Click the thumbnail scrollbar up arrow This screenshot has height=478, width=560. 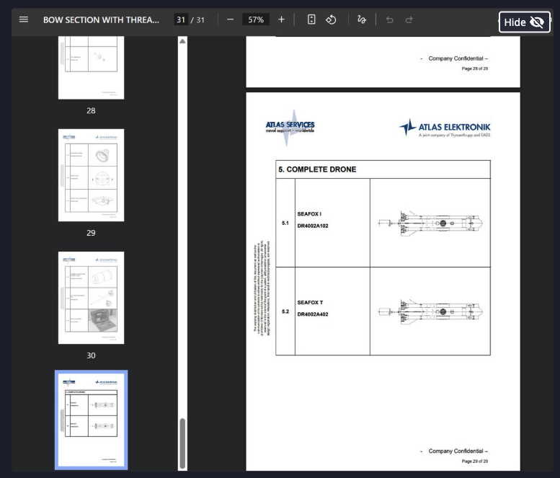[182, 41]
